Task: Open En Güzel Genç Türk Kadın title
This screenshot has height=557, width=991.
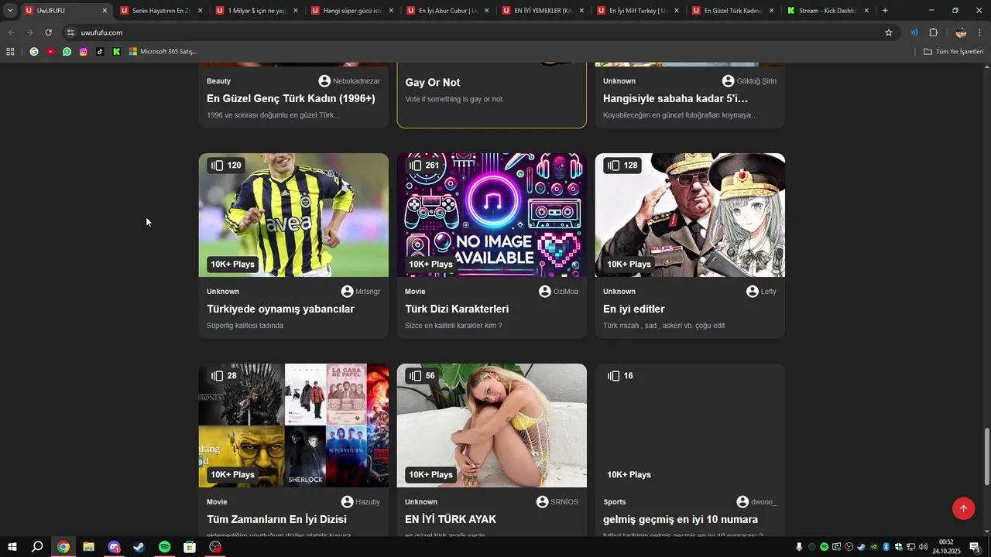Action: [x=291, y=98]
